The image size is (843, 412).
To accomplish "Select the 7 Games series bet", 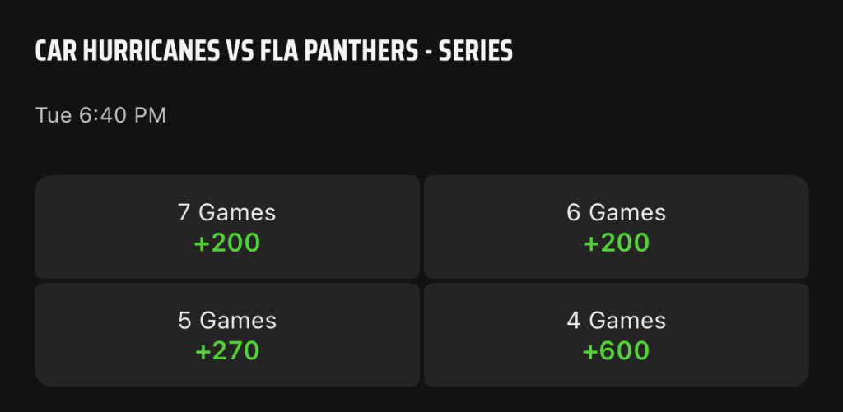I will point(227,227).
